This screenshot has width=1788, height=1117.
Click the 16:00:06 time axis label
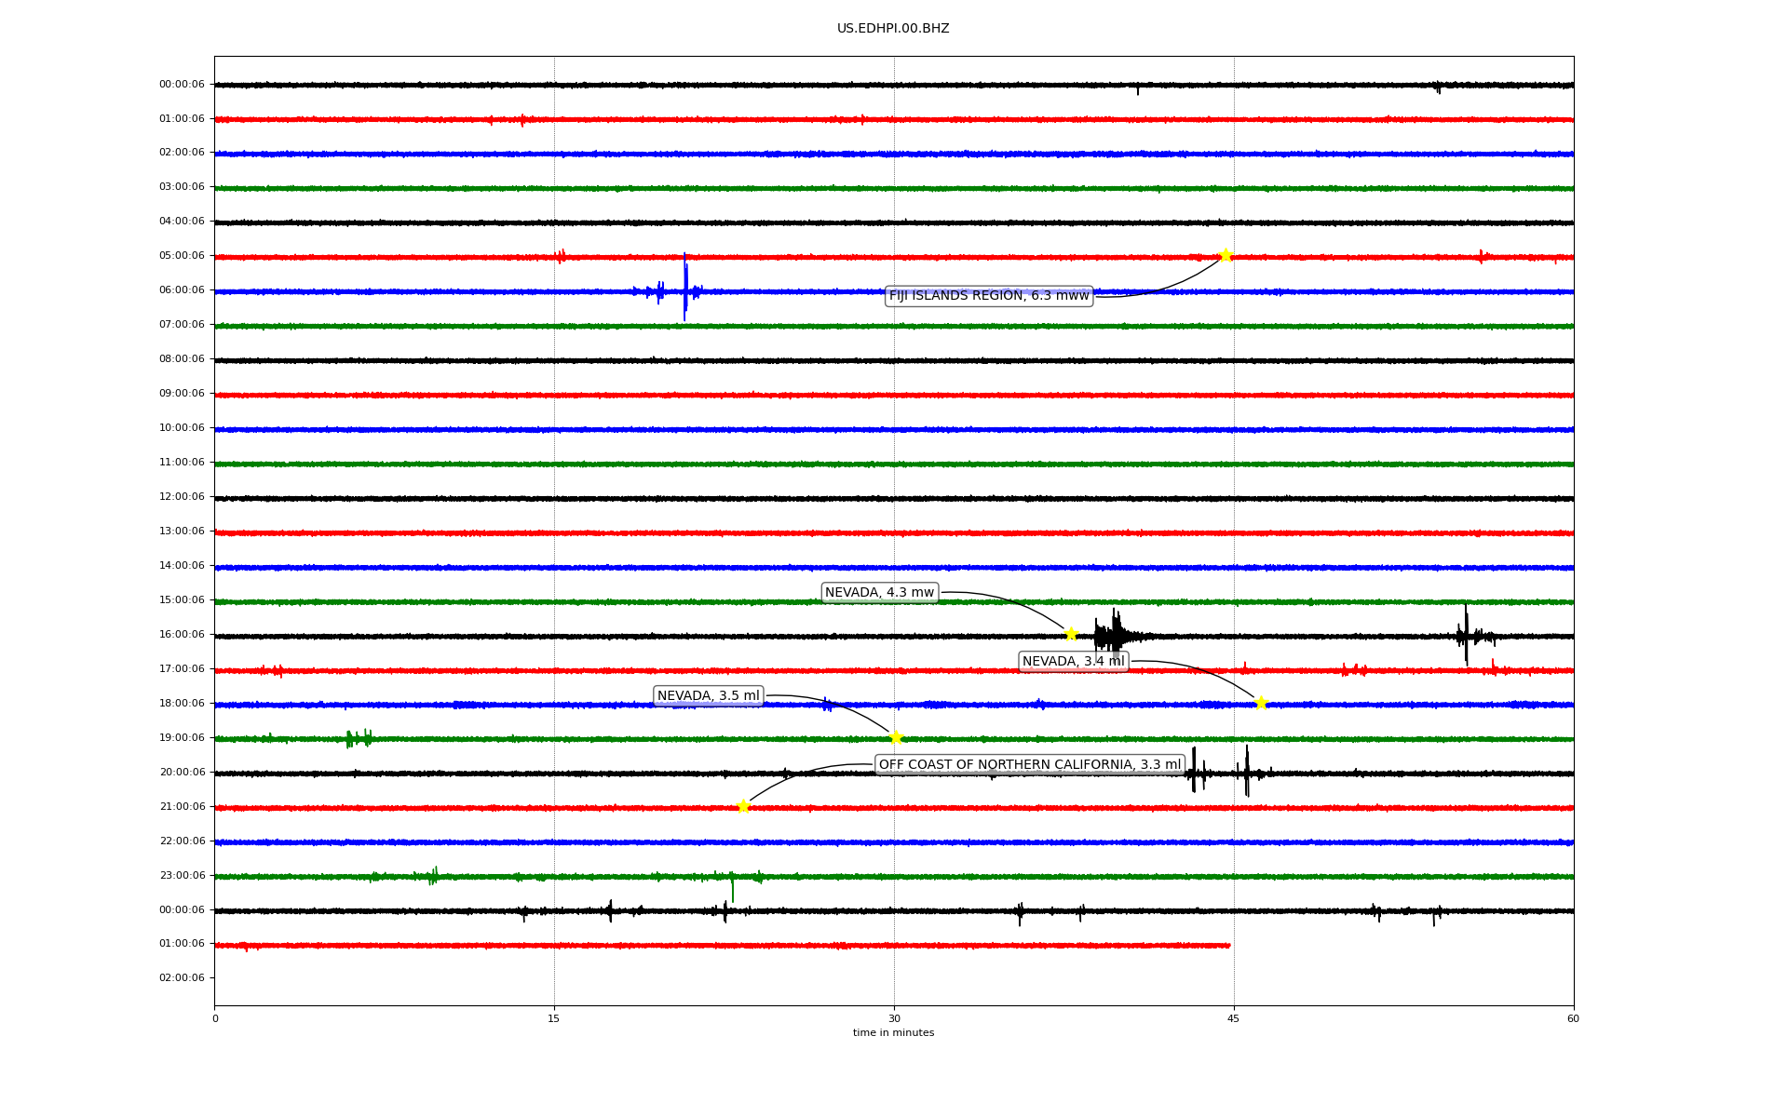[x=182, y=635]
